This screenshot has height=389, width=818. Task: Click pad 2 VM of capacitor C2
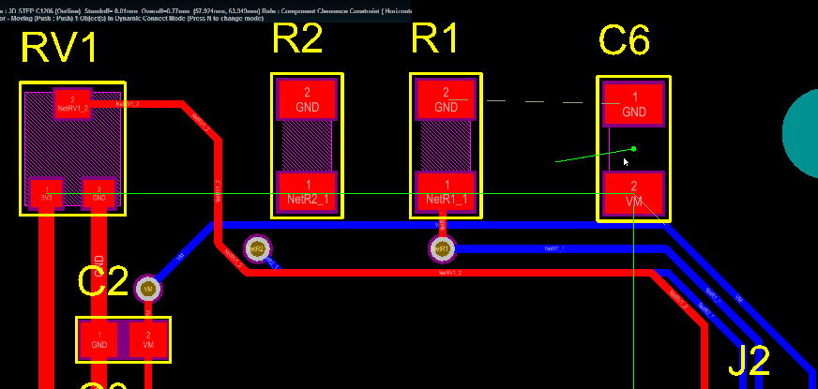pos(147,339)
